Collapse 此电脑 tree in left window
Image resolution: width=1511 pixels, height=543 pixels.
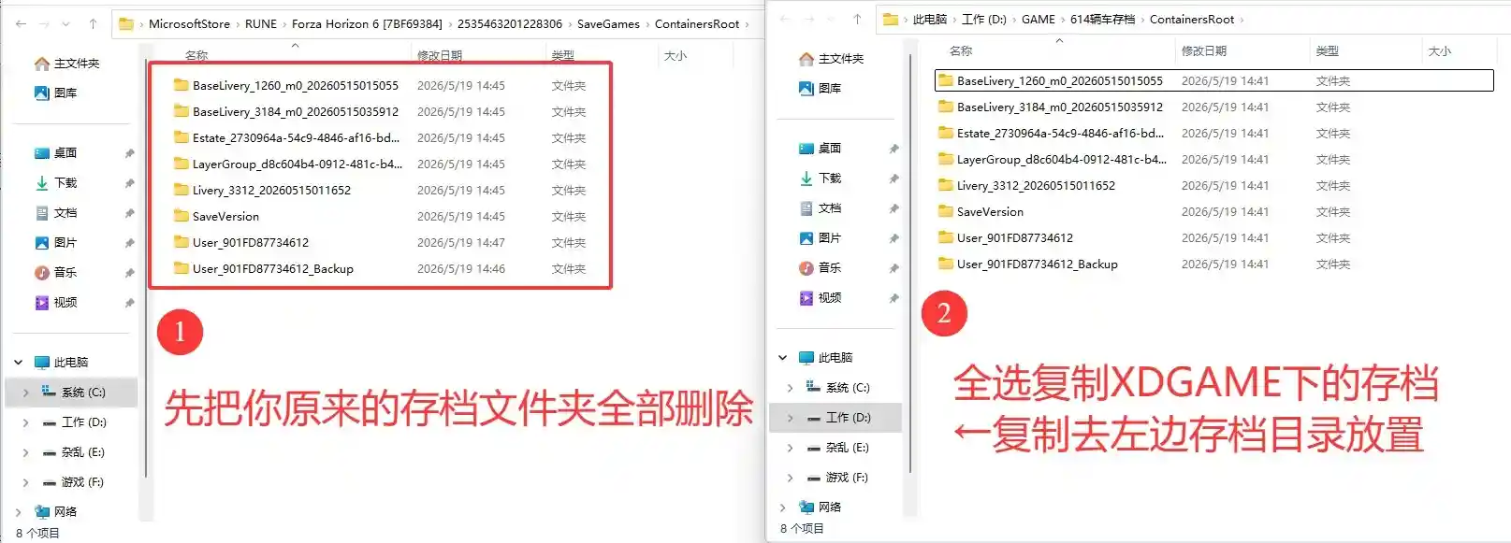click(x=19, y=362)
